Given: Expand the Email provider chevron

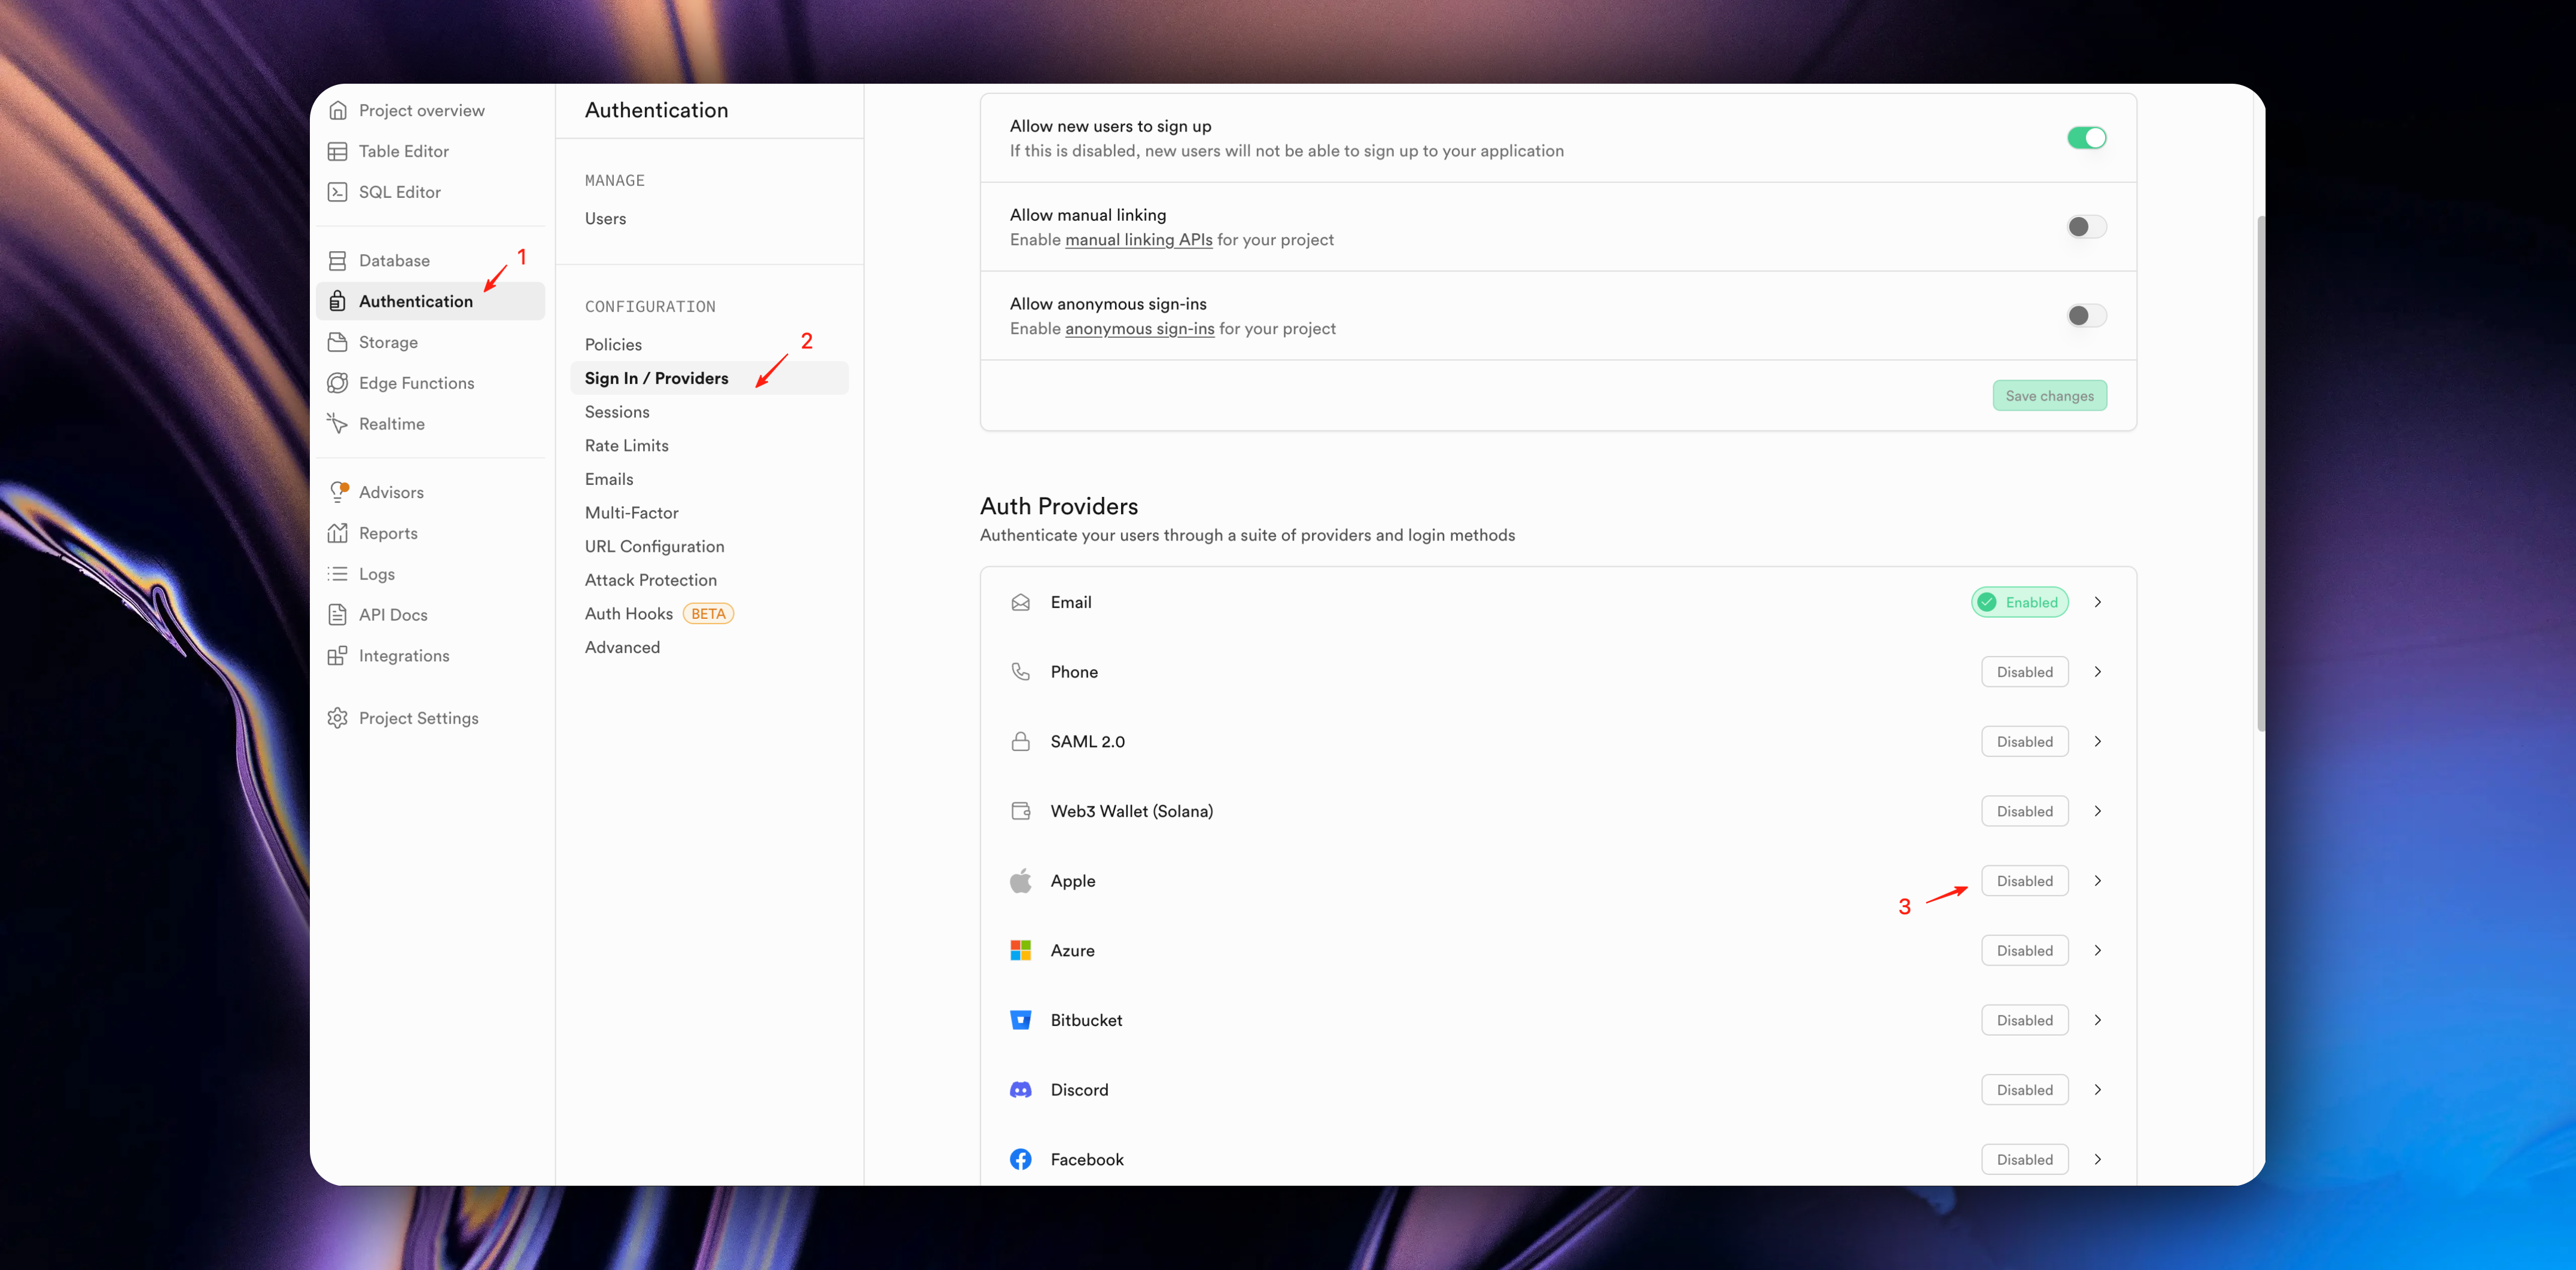Looking at the screenshot, I should (2097, 603).
